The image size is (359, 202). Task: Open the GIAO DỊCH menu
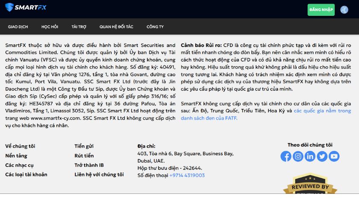(18, 26)
